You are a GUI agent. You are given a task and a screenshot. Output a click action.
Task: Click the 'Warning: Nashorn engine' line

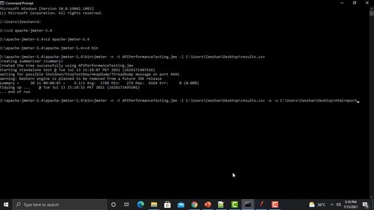coord(81,79)
